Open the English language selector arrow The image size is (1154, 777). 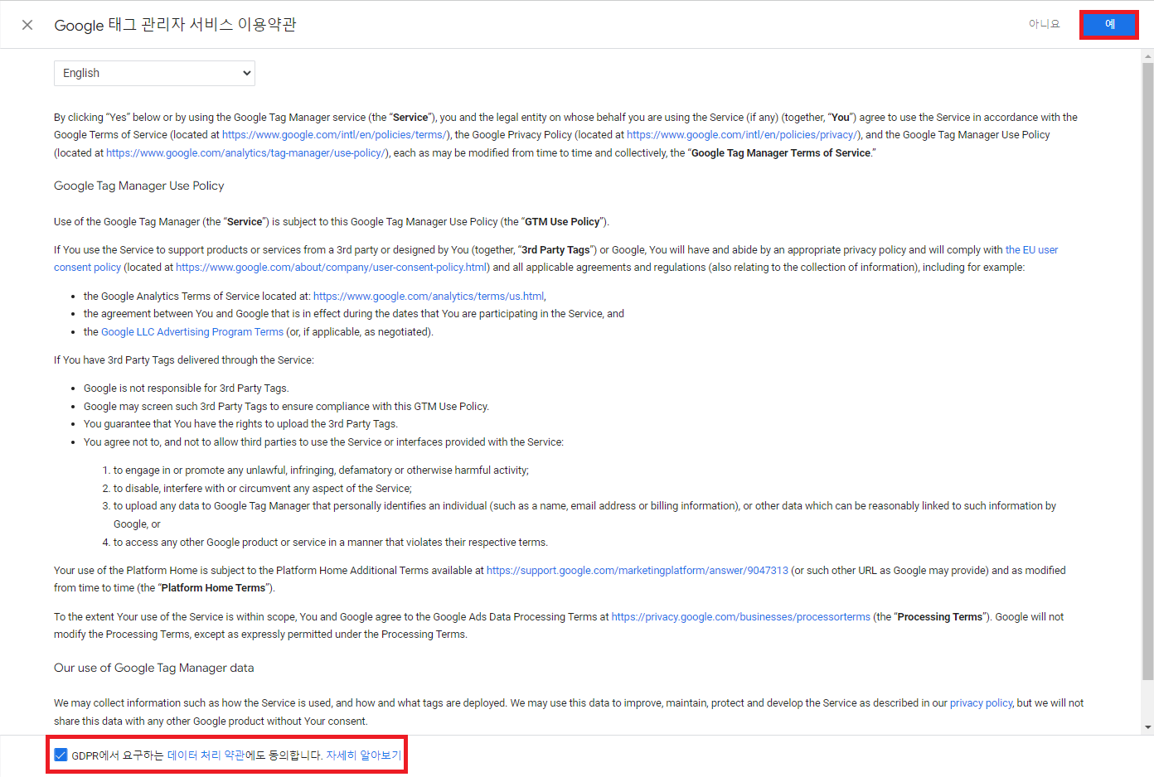[x=245, y=73]
